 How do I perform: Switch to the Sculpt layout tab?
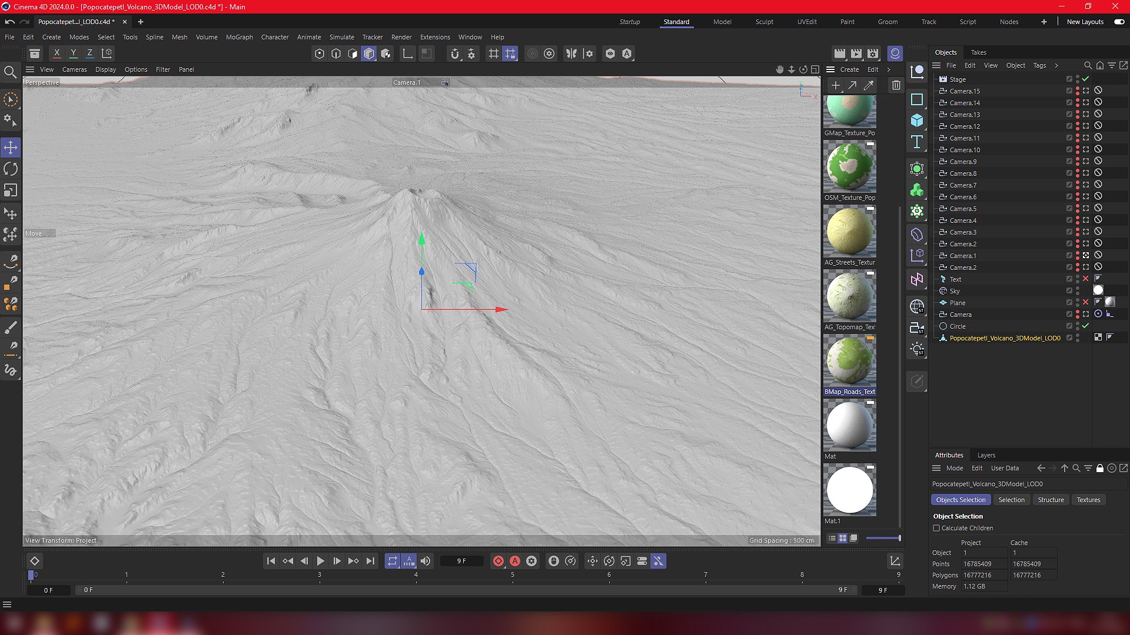764,22
